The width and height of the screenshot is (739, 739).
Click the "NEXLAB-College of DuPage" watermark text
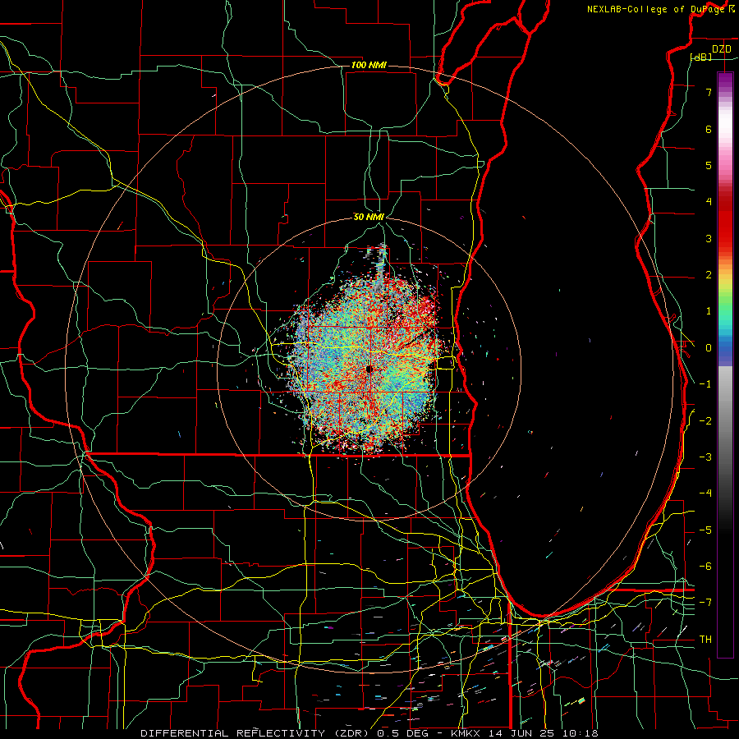656,9
